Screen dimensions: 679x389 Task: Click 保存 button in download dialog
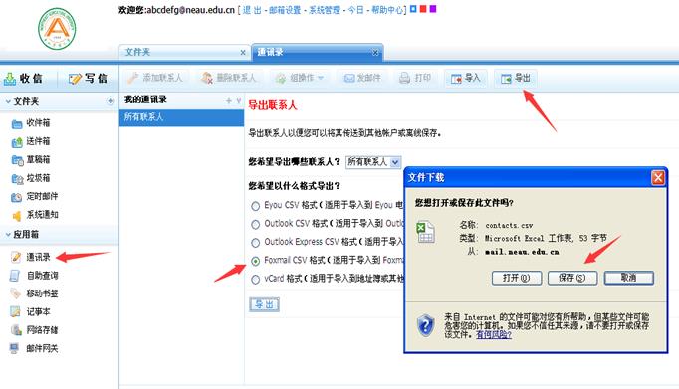[x=572, y=278]
